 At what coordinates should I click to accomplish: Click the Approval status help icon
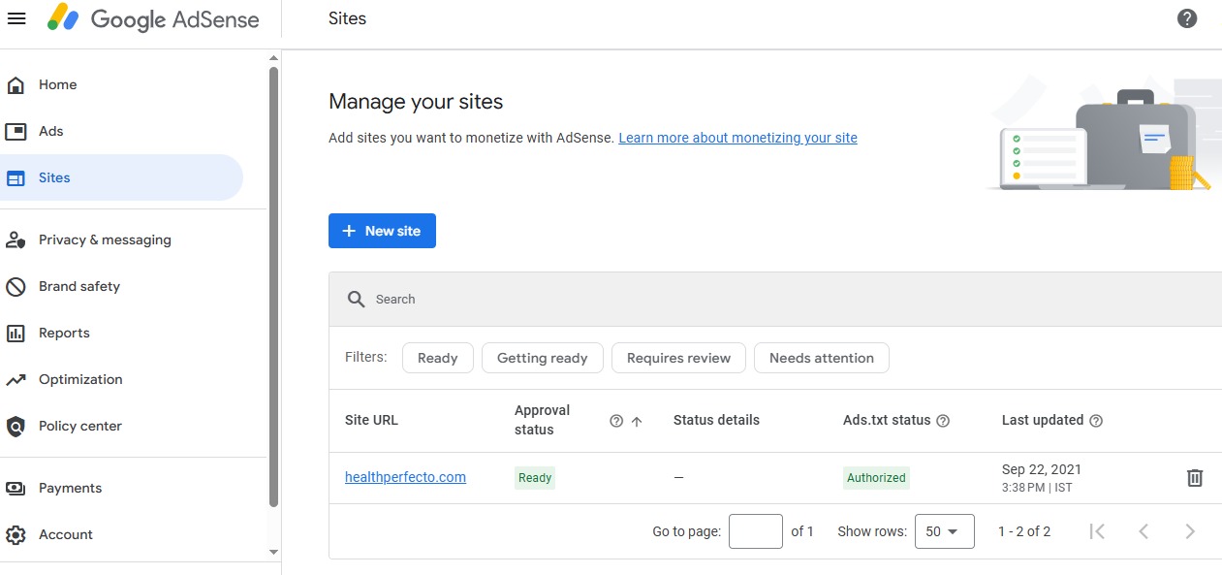click(616, 421)
